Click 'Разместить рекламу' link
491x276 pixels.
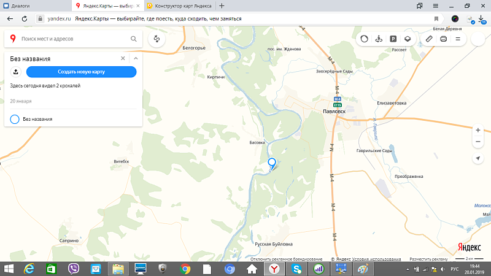(x=428, y=259)
